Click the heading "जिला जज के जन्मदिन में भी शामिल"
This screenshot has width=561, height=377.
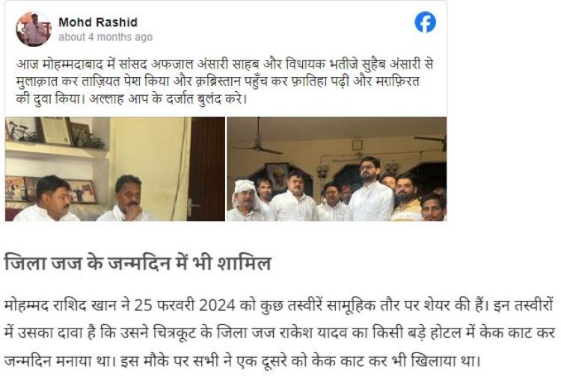tap(138, 263)
